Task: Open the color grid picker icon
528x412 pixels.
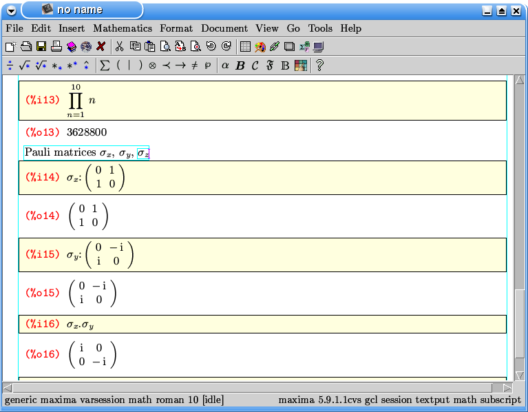Action: tap(301, 65)
